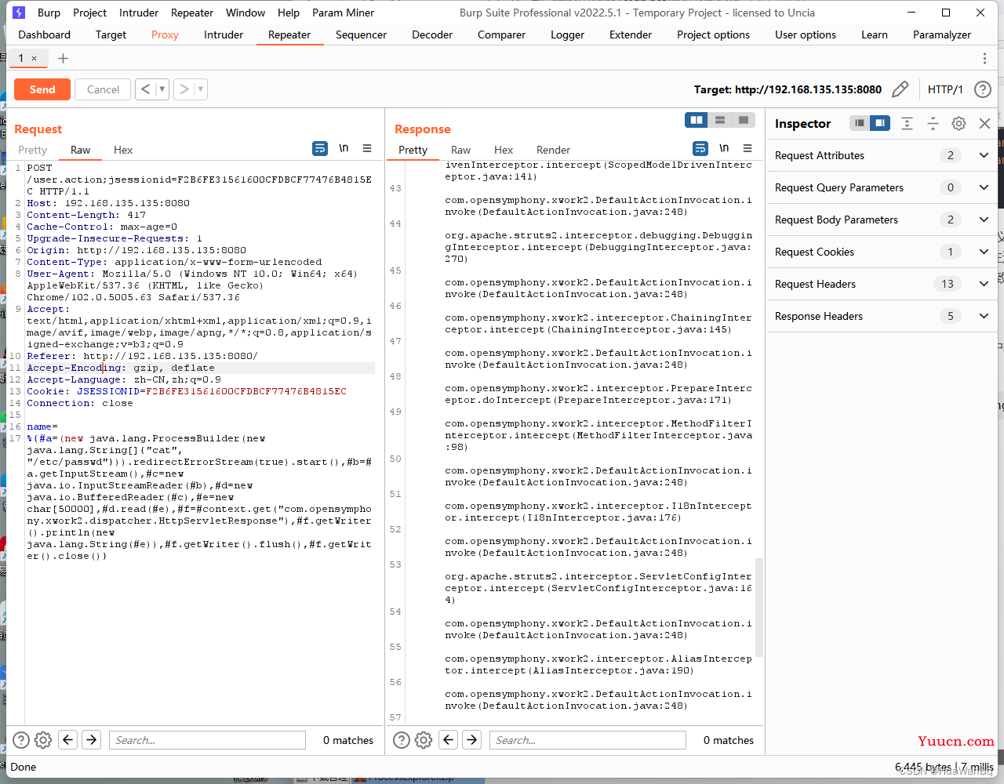Jump to next match in Response search
The width and height of the screenshot is (1004, 784).
click(x=472, y=739)
